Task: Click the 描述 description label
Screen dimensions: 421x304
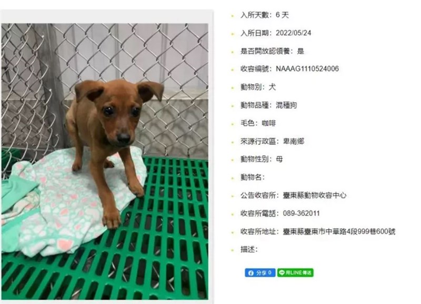Action: pos(249,249)
